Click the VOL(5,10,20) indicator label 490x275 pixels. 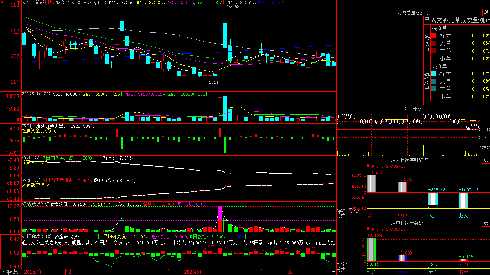(36, 94)
